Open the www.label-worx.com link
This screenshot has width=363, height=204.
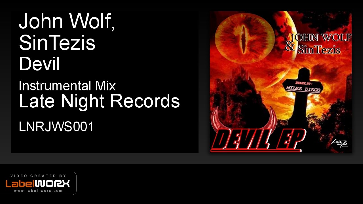tap(38, 191)
